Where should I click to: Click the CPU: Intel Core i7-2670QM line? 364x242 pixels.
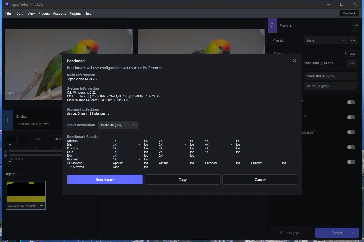point(113,96)
